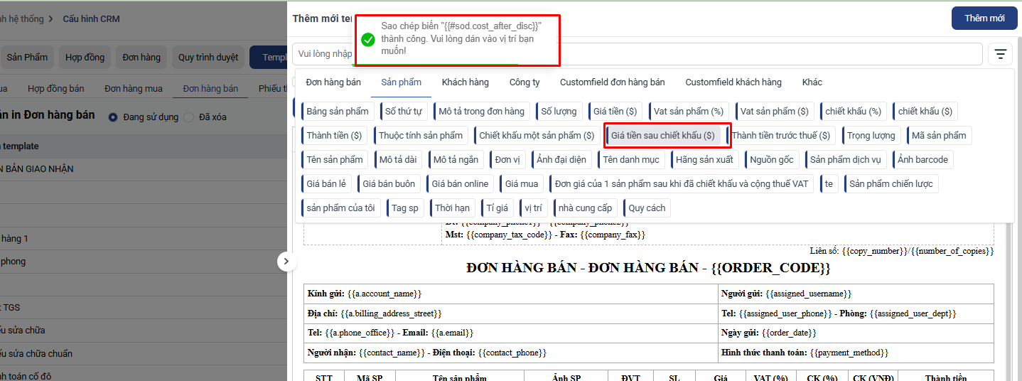Pick the Bảng sản phẩm variable chip
Screen dimensions: 1022x381
(338, 111)
